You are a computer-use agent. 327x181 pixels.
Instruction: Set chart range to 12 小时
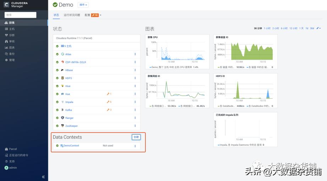293,28
